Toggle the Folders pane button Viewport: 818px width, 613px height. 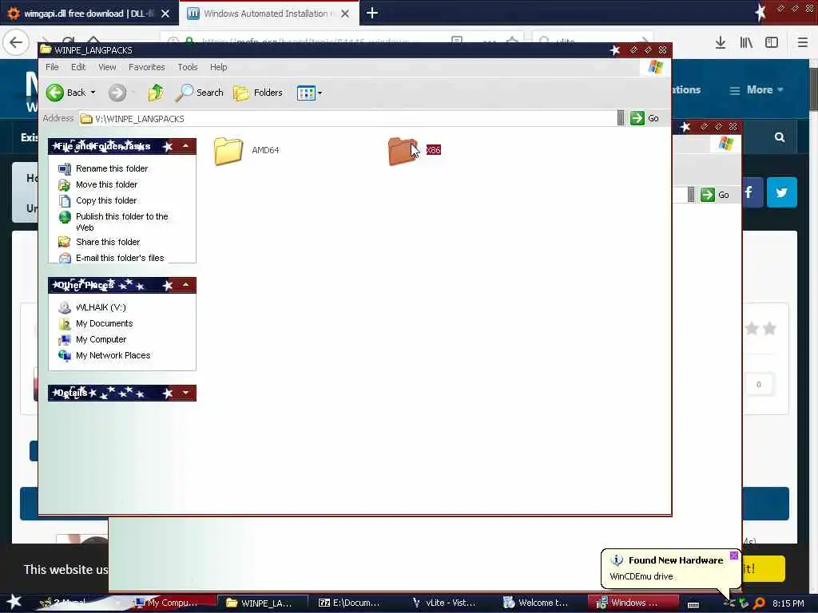click(258, 93)
